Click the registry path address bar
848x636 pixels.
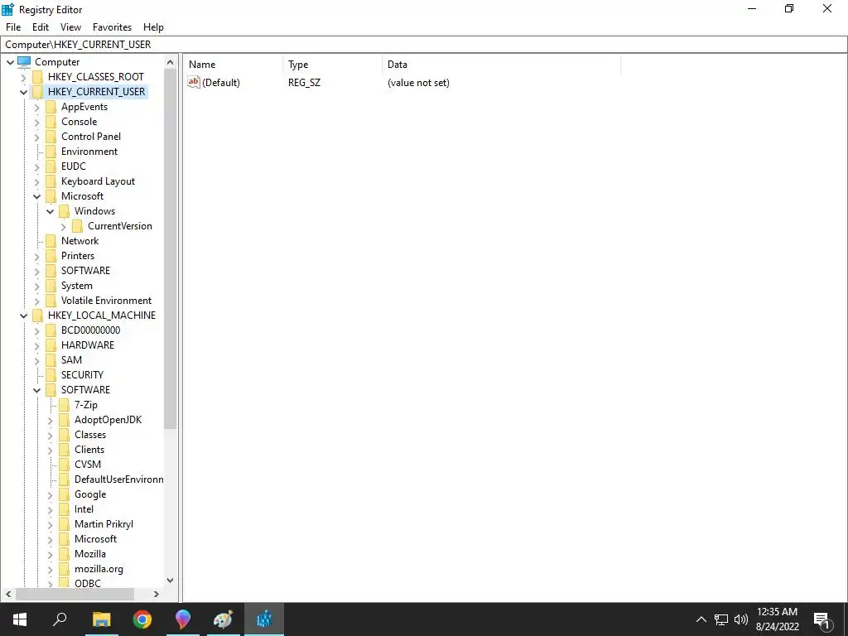[x=424, y=45]
